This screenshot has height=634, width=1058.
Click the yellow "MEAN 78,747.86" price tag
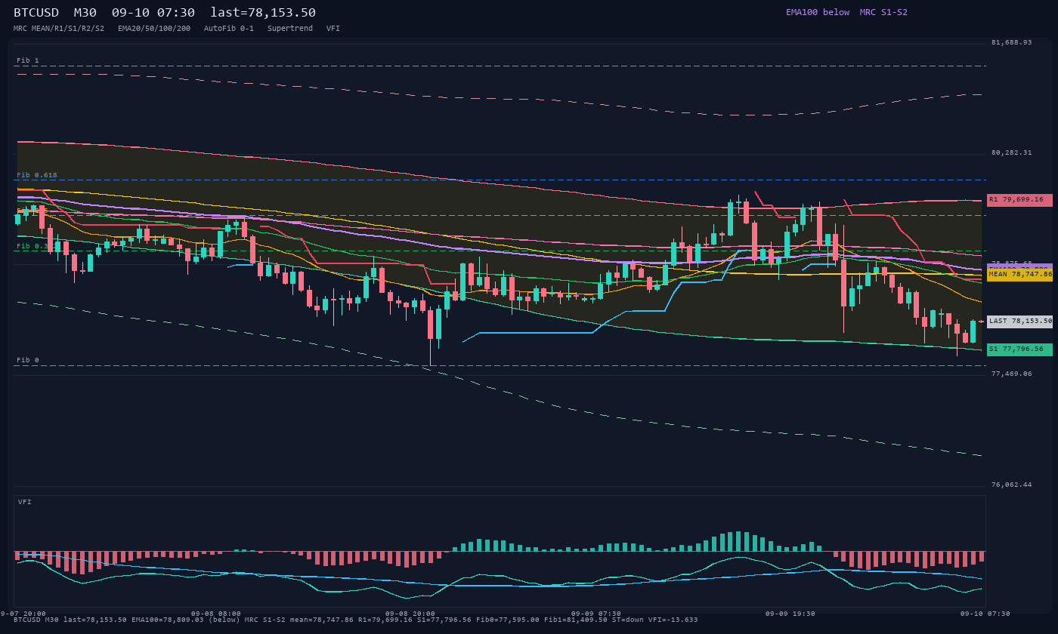coord(1019,275)
